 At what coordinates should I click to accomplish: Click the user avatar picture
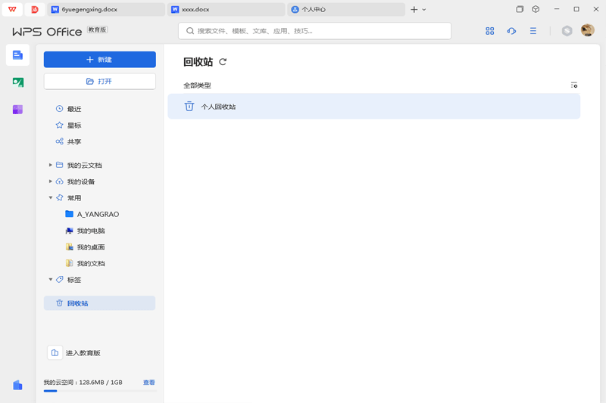(x=587, y=30)
